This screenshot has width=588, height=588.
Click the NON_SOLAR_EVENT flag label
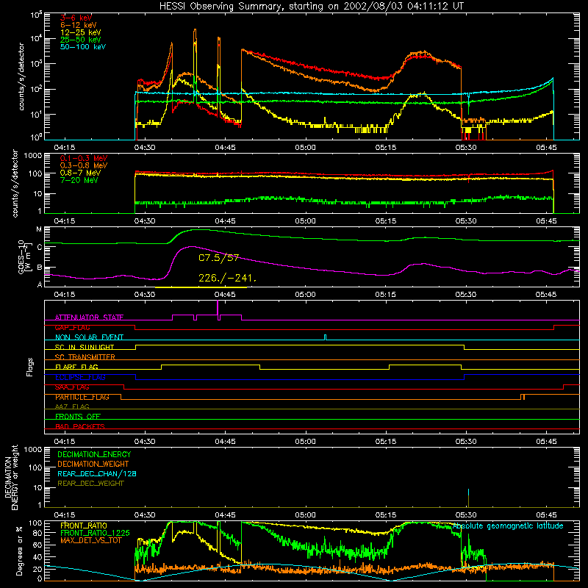click(x=89, y=337)
